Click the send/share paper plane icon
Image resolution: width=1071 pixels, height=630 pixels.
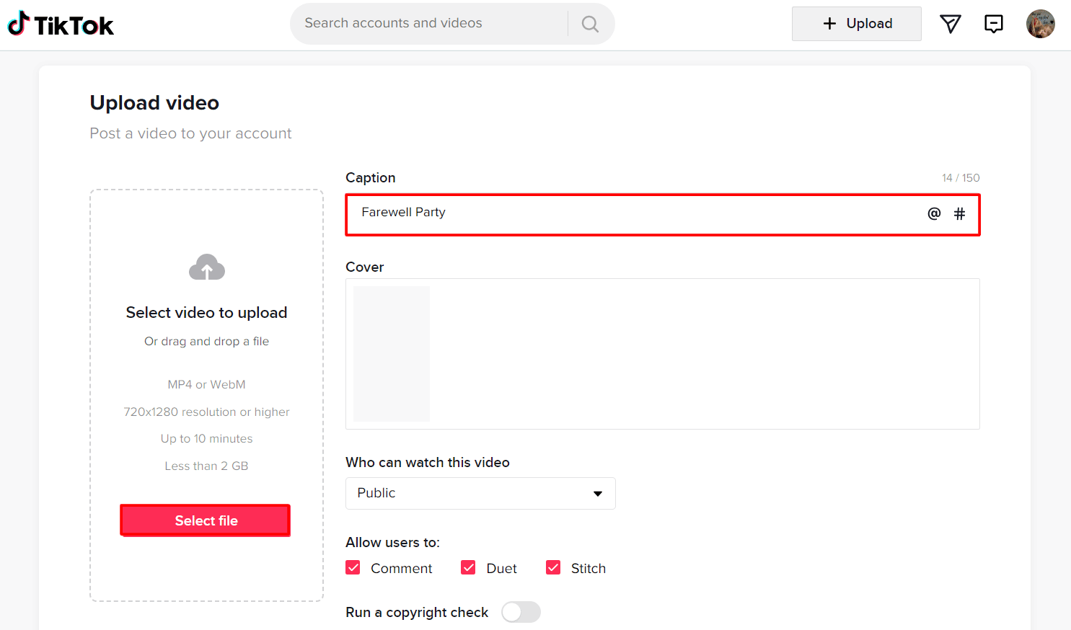tap(951, 24)
